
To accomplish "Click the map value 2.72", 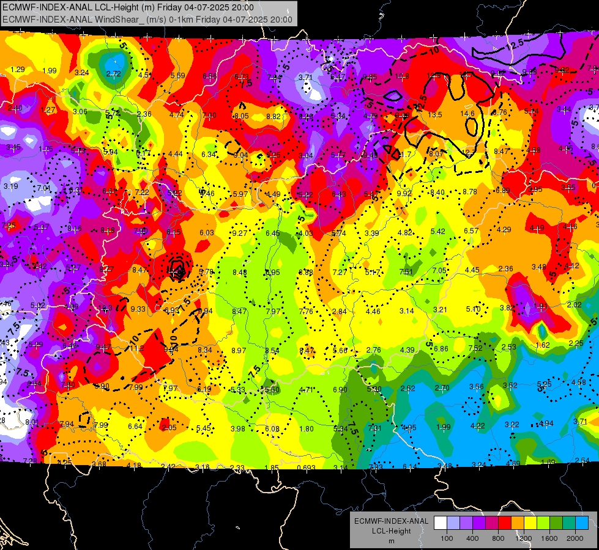I will tap(113, 74).
